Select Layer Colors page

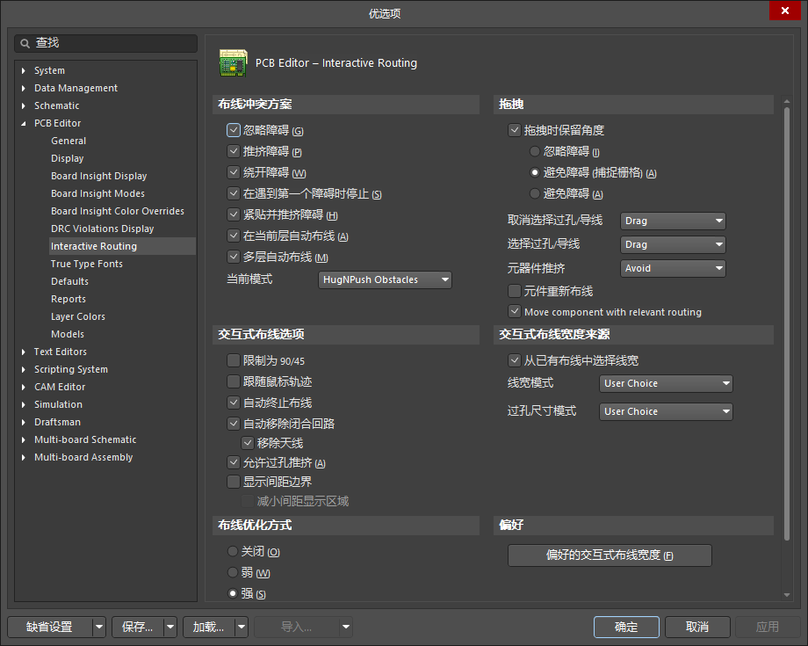78,316
